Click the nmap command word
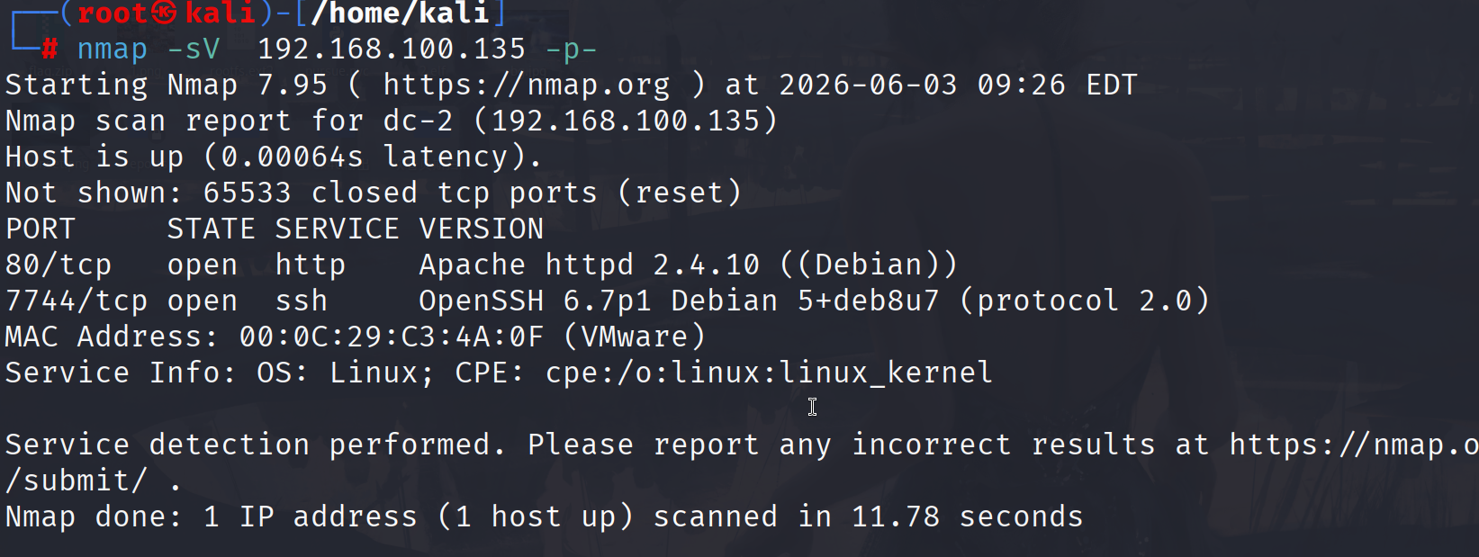 coord(112,49)
